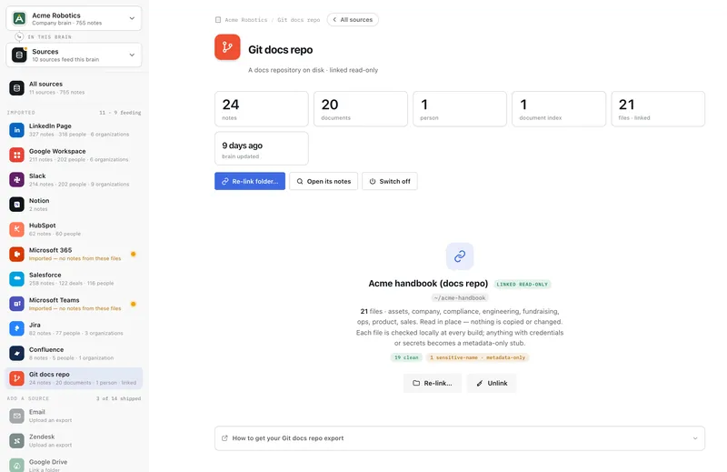
Task: Click the Unlink button
Action: [492, 384]
